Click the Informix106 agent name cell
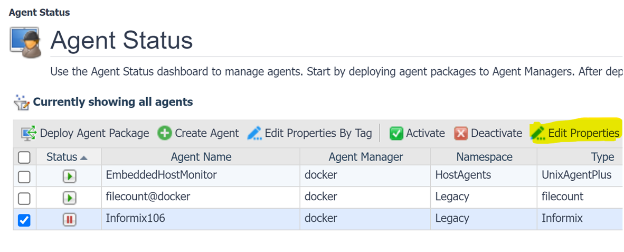The width and height of the screenshot is (624, 252). [135, 218]
